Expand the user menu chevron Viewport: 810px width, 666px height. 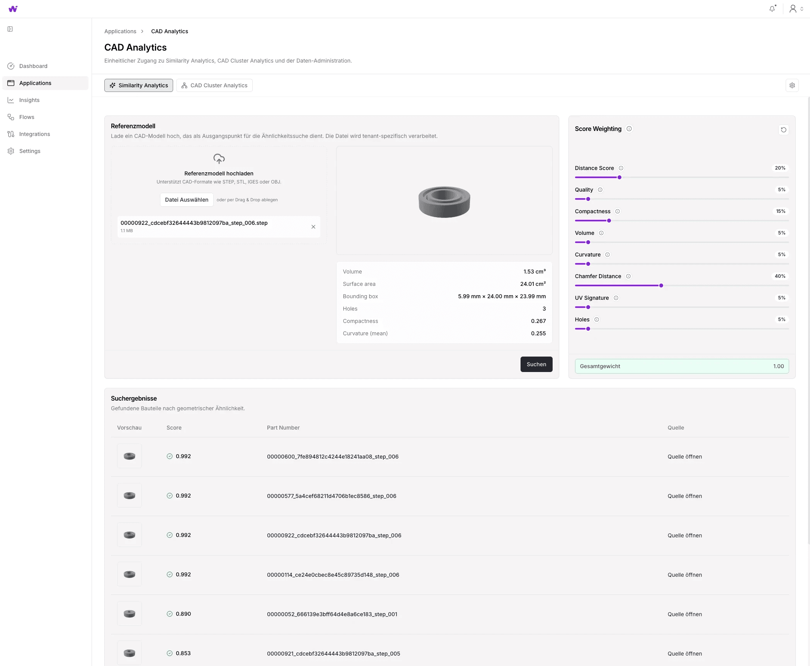coord(802,9)
